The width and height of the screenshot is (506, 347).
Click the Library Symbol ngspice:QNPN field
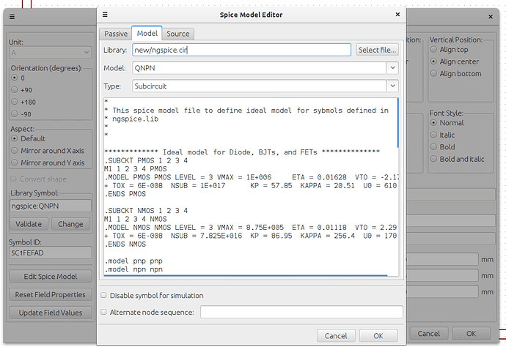tap(51, 206)
